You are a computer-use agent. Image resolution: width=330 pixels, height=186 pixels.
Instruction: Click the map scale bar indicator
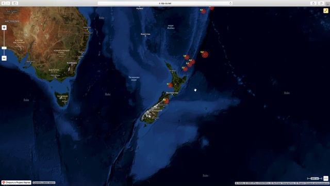point(315,179)
